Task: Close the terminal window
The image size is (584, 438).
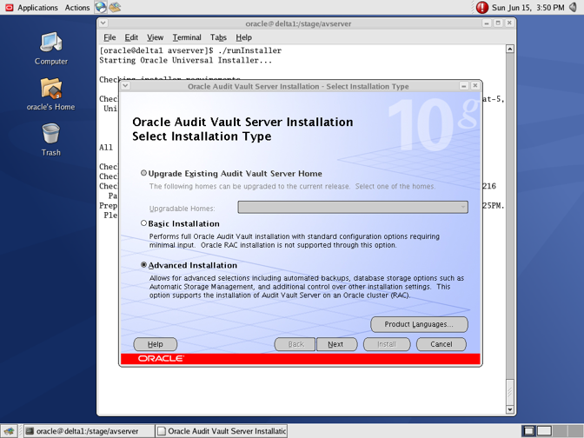Action: pos(509,23)
